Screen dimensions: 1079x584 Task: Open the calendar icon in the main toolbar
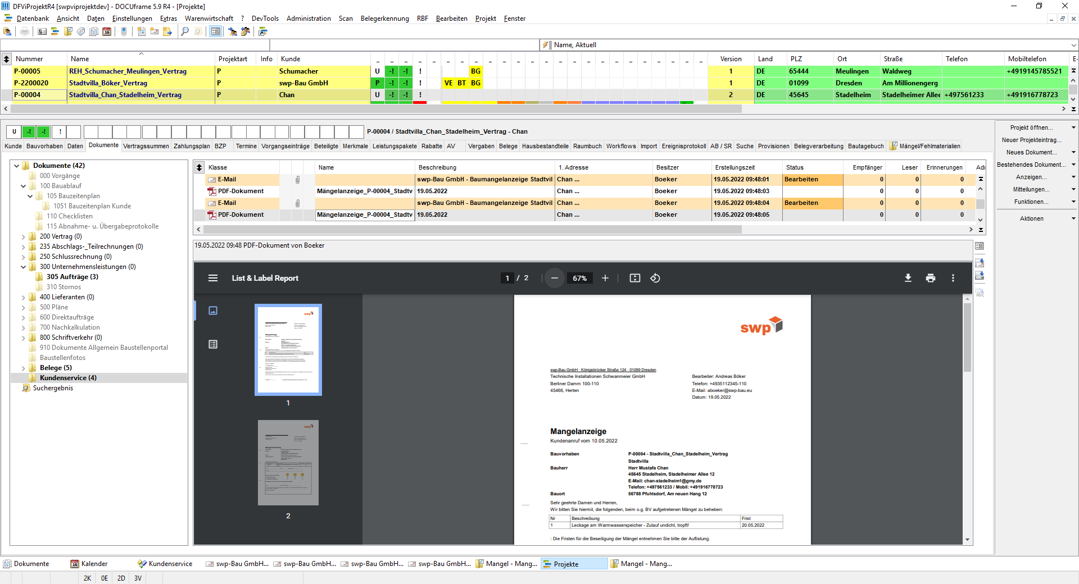[x=107, y=31]
